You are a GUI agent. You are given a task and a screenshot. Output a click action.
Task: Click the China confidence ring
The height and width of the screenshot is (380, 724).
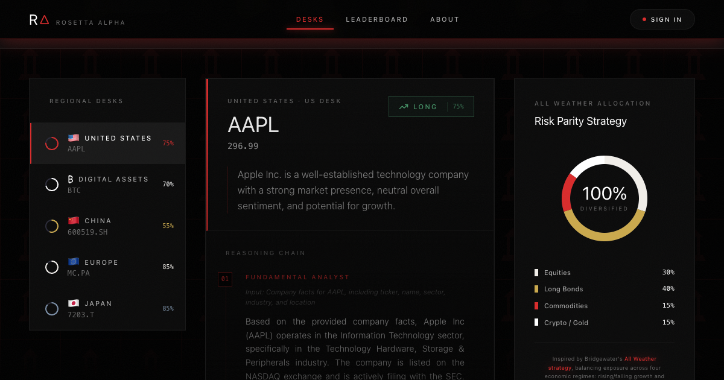click(52, 226)
